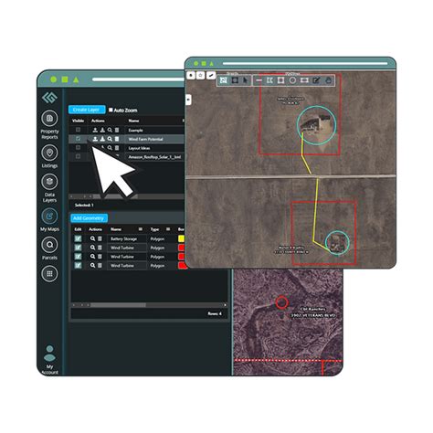Upload into the Example layer

[95, 130]
